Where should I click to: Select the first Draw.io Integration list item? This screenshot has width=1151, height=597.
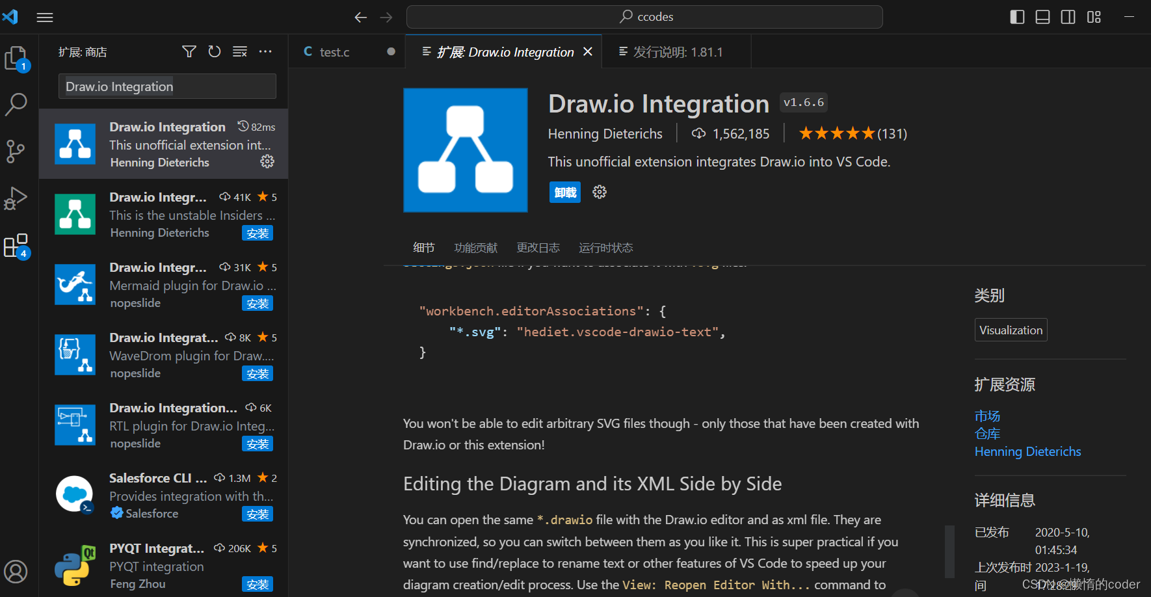pos(163,144)
